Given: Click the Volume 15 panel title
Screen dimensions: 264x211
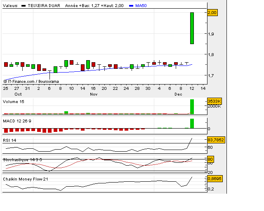Looking at the screenshot, I should (x=14, y=102).
